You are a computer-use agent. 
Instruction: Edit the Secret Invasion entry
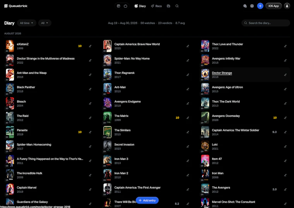tap(188, 146)
